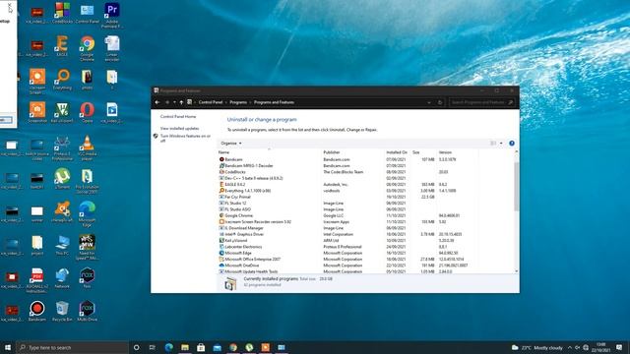This screenshot has height=354, width=630.
Task: Launch the Keil uVision5 desktop shortcut
Action: click(x=62, y=112)
